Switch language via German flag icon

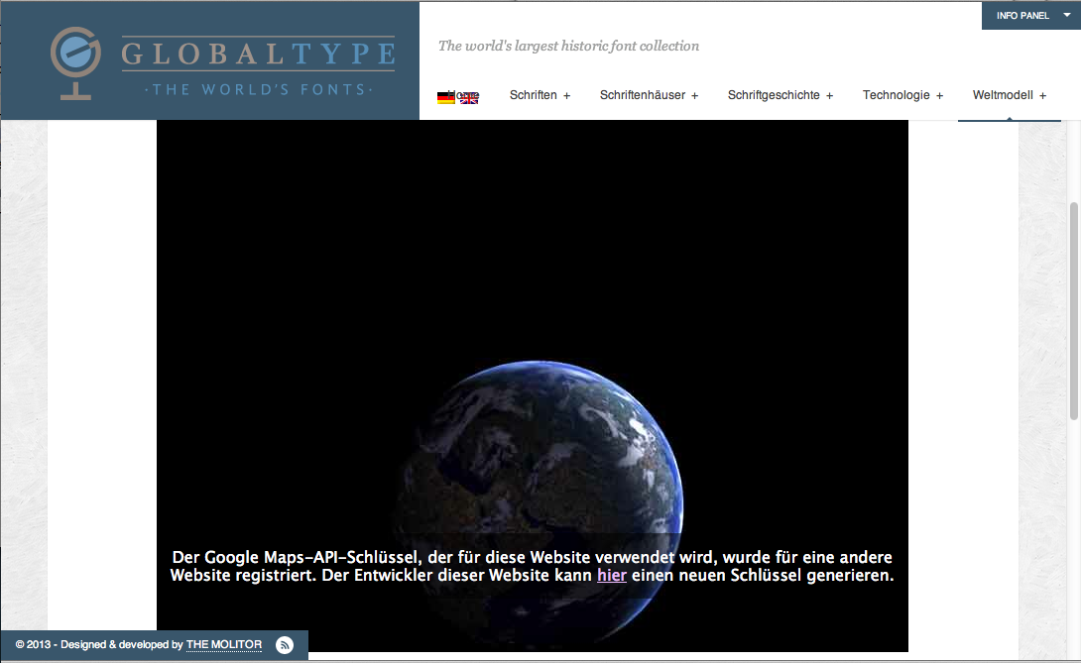[x=446, y=97]
